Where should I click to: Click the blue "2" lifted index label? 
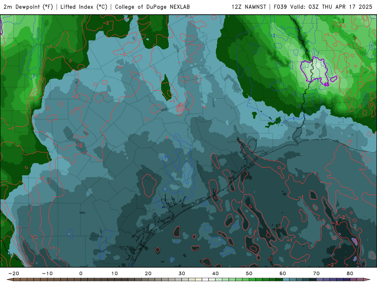pos(274,36)
